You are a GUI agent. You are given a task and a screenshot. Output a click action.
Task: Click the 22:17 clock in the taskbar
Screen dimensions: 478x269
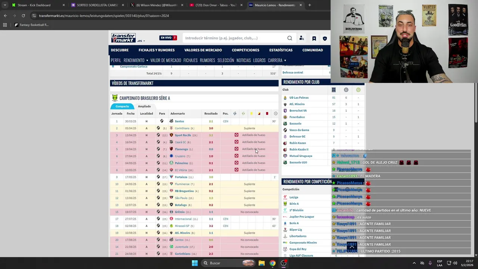pos(470,261)
